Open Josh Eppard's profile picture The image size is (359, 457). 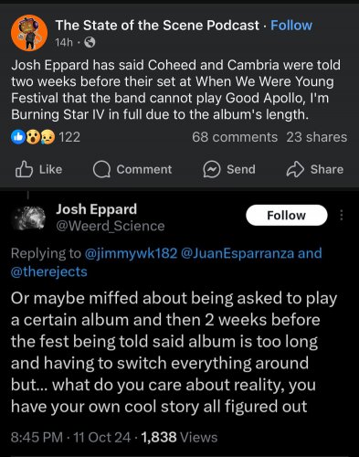coord(28,218)
